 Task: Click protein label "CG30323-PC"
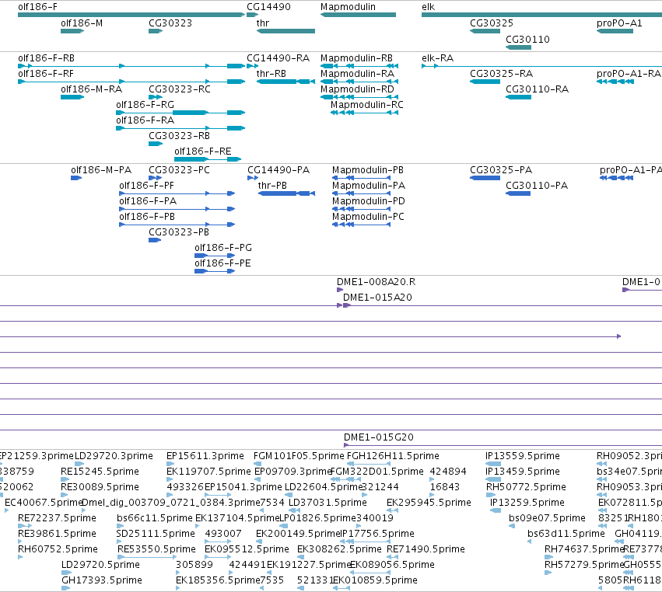[x=179, y=170]
